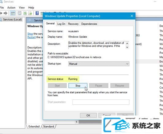Open the blue Help question-mark icon
The image size is (163, 134).
click(x=37, y=13)
